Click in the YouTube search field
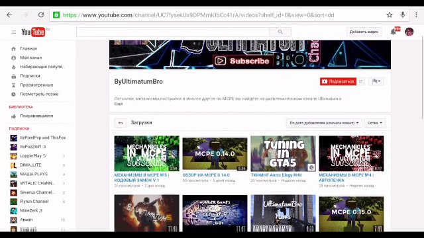424x238 pixels. coord(173,32)
